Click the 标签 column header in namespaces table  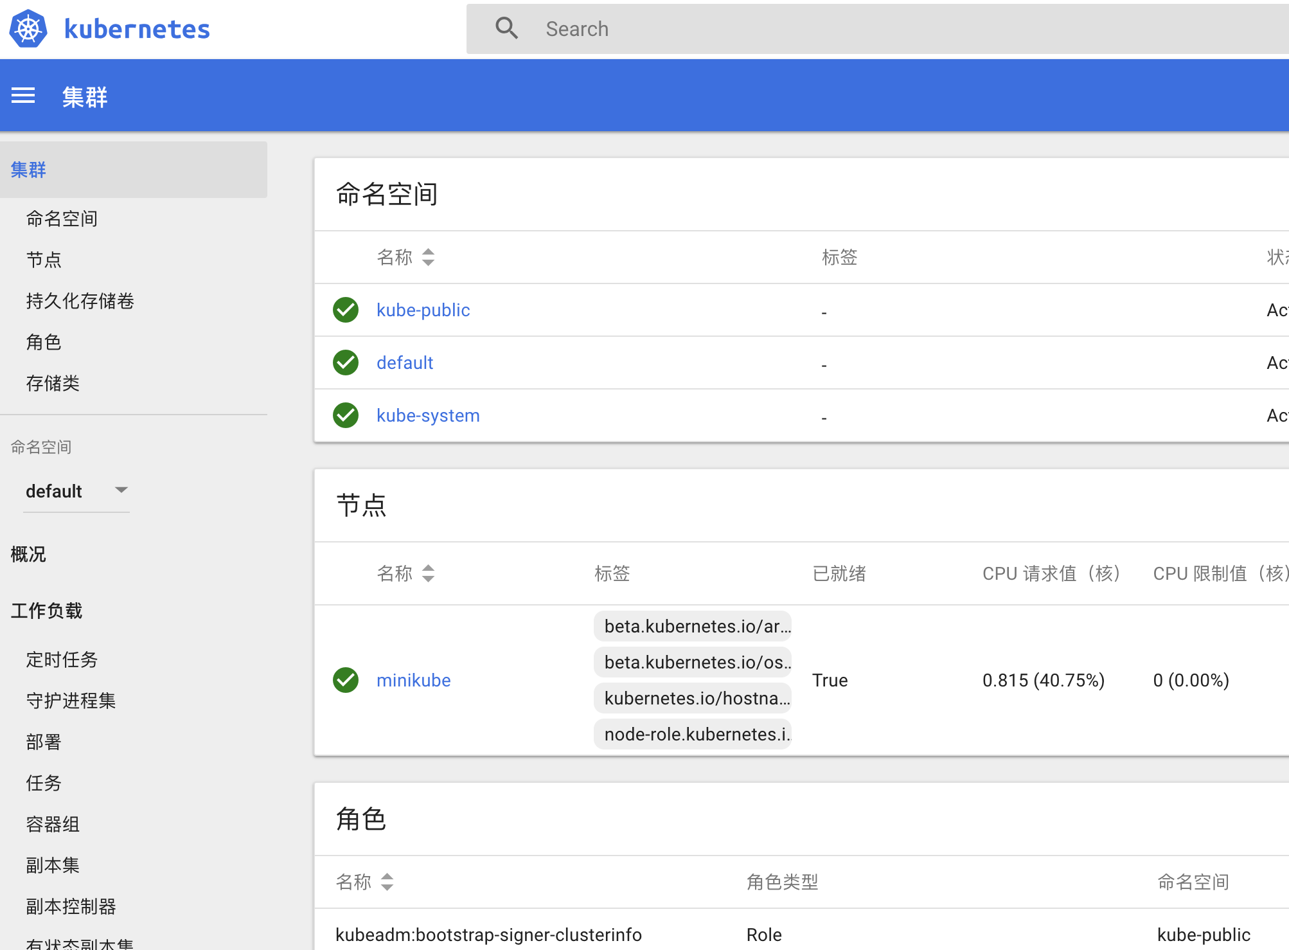pyautogui.click(x=840, y=257)
